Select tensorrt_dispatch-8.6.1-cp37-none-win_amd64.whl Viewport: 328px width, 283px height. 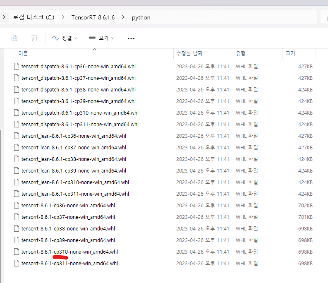coord(79,78)
